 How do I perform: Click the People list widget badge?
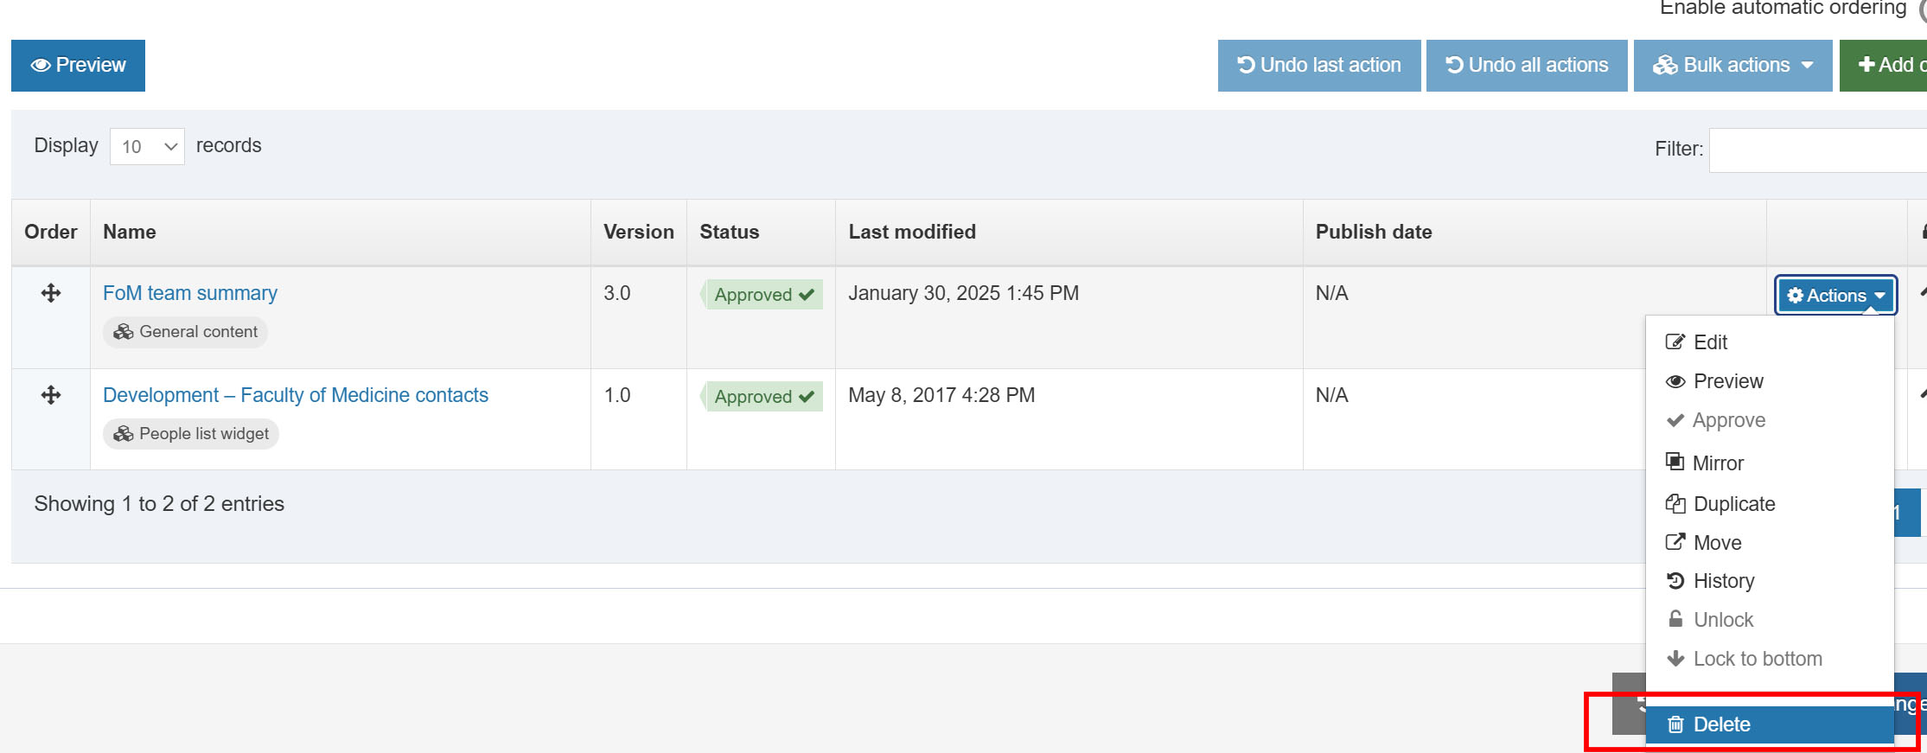pos(191,434)
